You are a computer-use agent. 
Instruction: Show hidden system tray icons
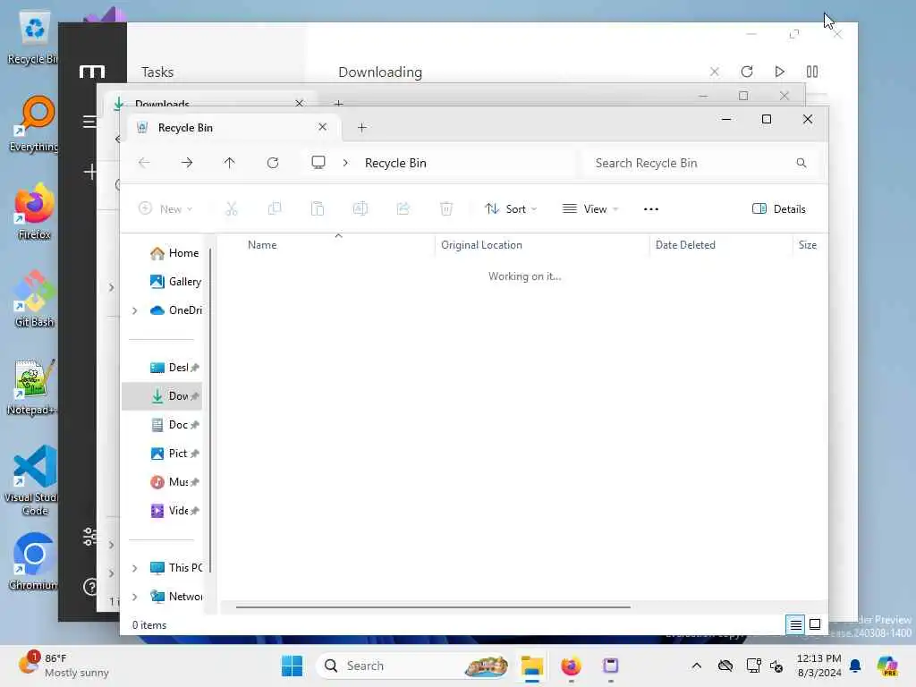click(696, 666)
